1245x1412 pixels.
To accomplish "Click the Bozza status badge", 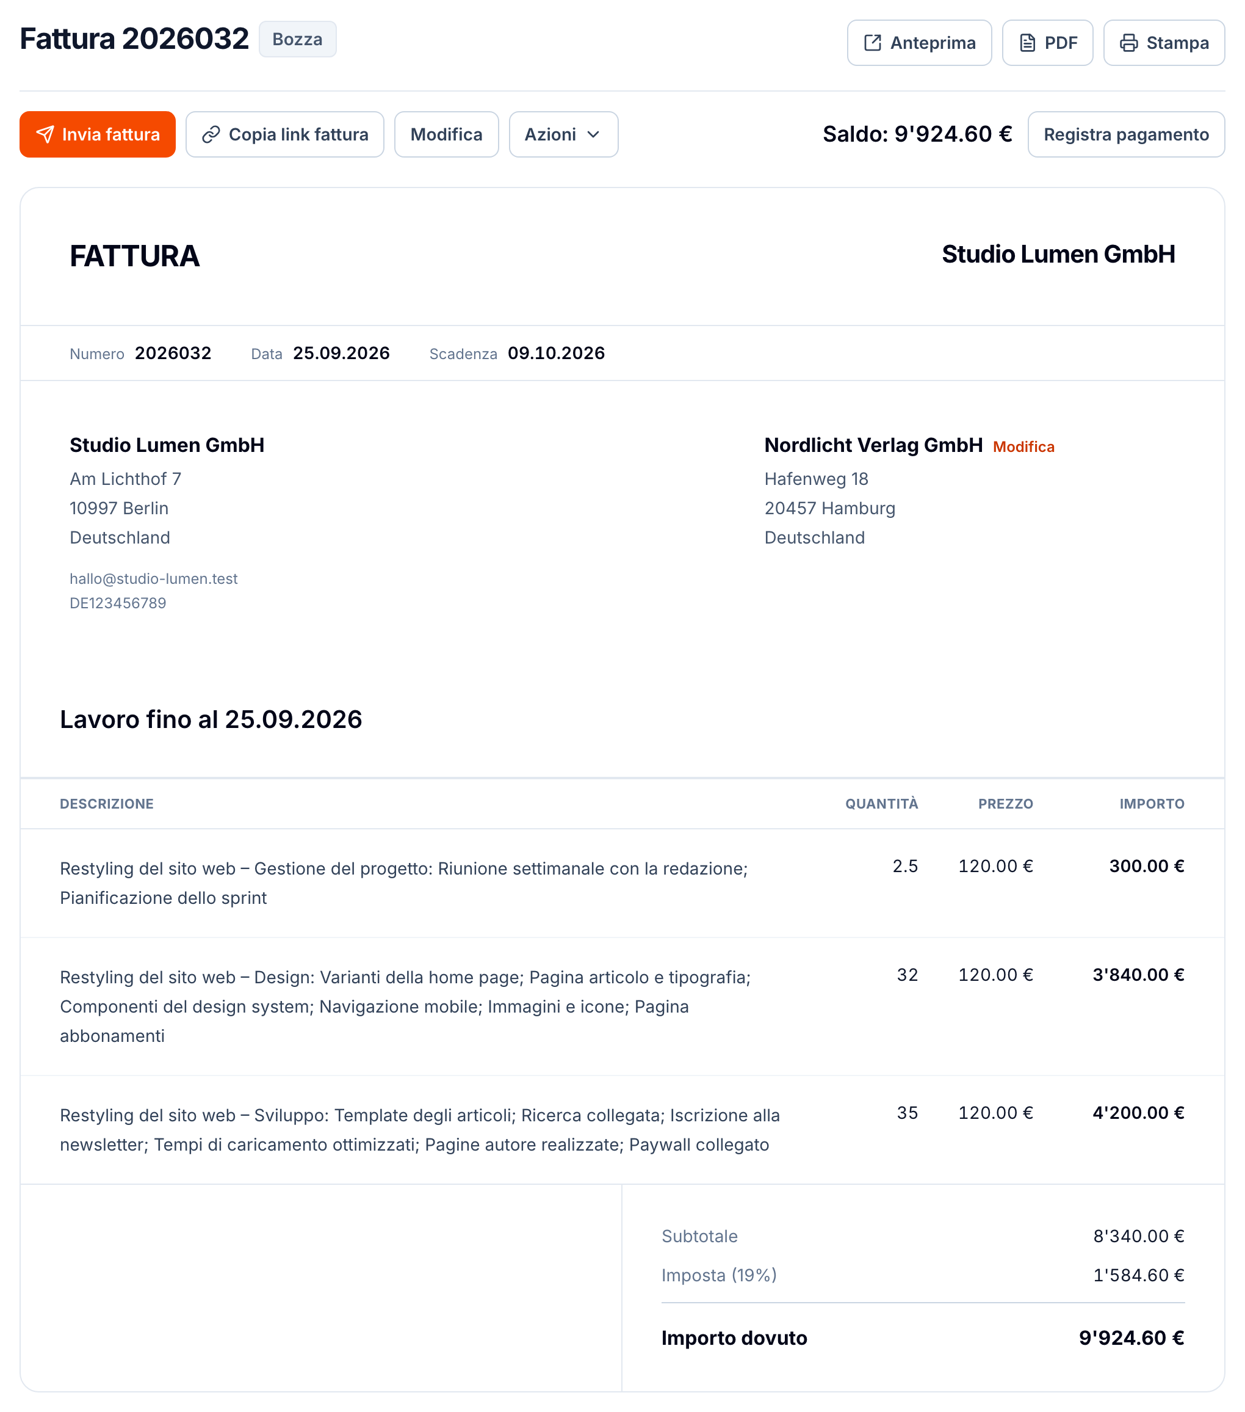I will tap(297, 38).
